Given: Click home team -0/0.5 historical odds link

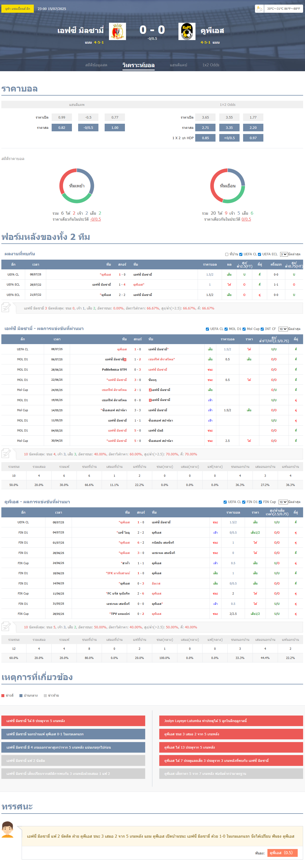Looking at the screenshot, I should tap(95, 219).
